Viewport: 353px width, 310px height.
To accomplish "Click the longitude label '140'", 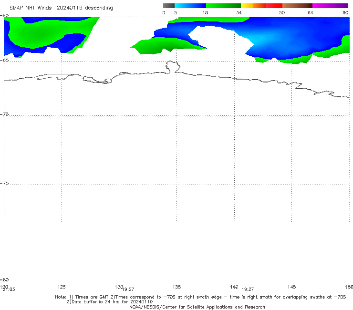I will [x=234, y=287].
